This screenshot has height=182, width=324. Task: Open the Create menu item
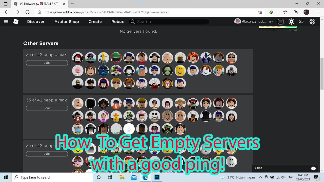click(x=95, y=21)
